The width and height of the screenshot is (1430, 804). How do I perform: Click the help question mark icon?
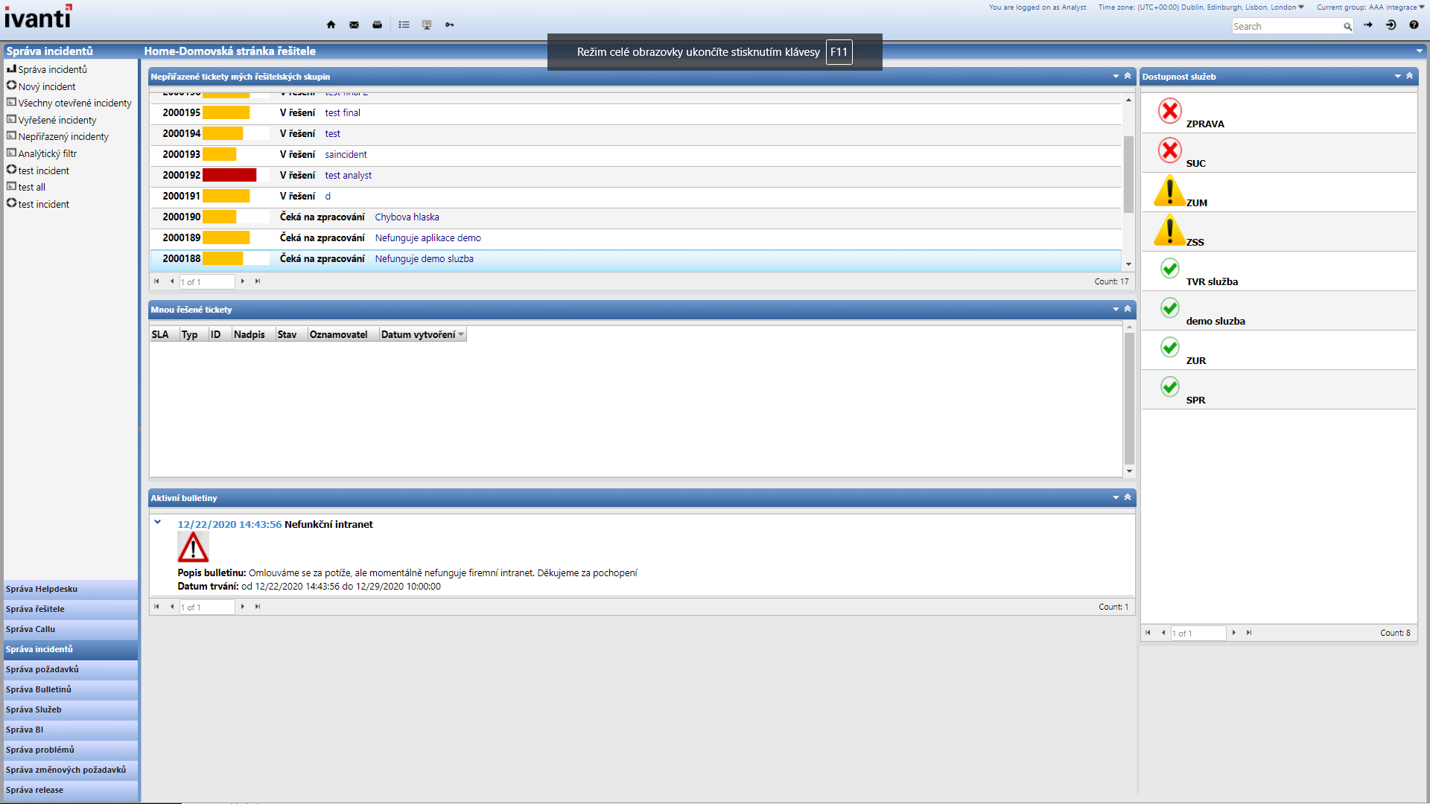coord(1414,25)
